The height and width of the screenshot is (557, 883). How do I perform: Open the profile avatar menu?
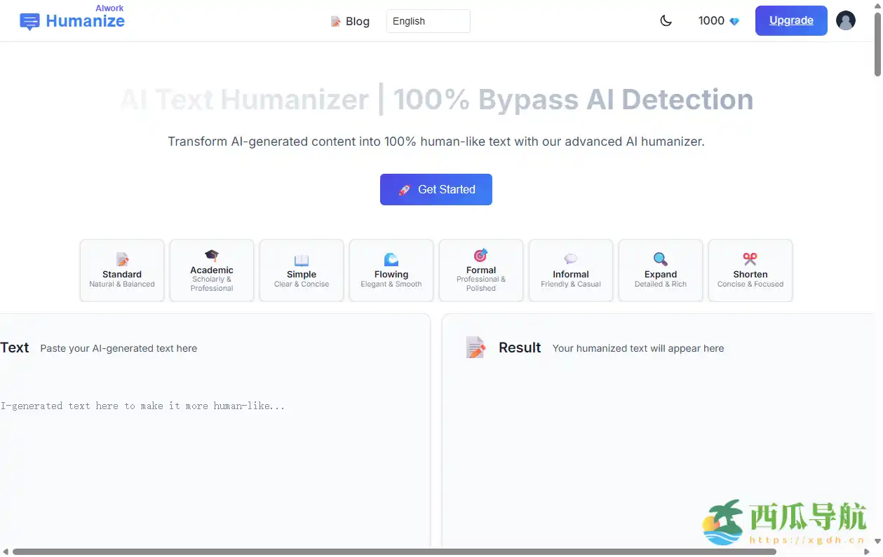tap(846, 20)
